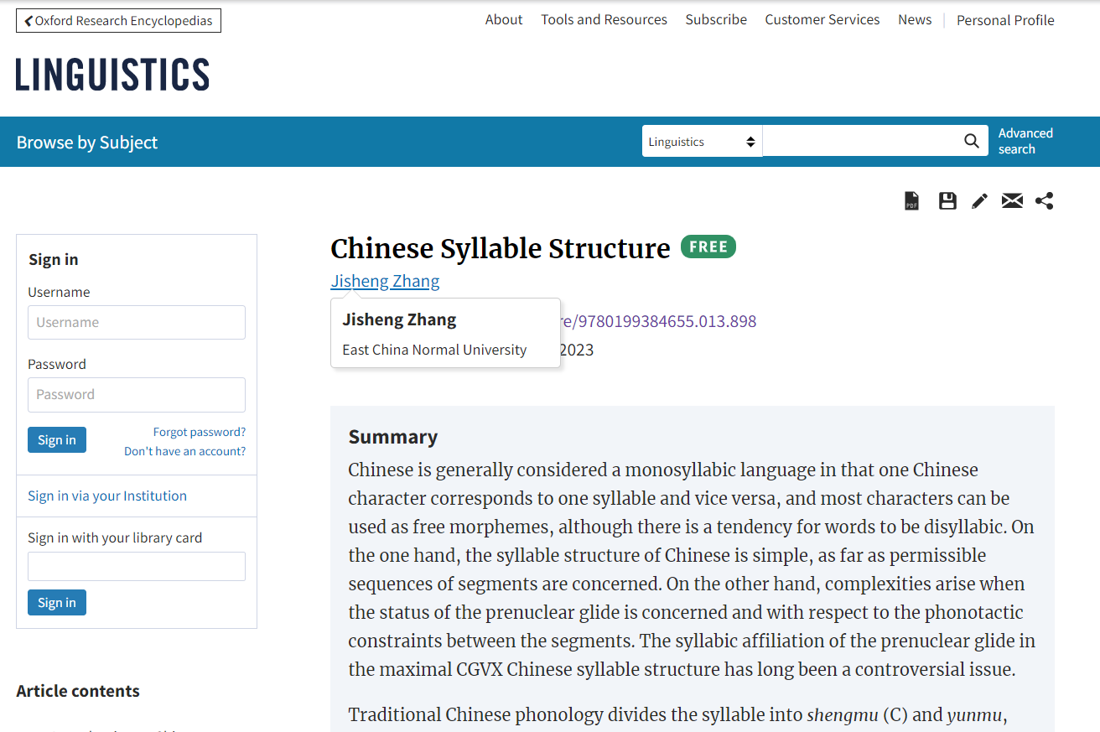Click the Subscribe link
1100x732 pixels.
pos(716,19)
